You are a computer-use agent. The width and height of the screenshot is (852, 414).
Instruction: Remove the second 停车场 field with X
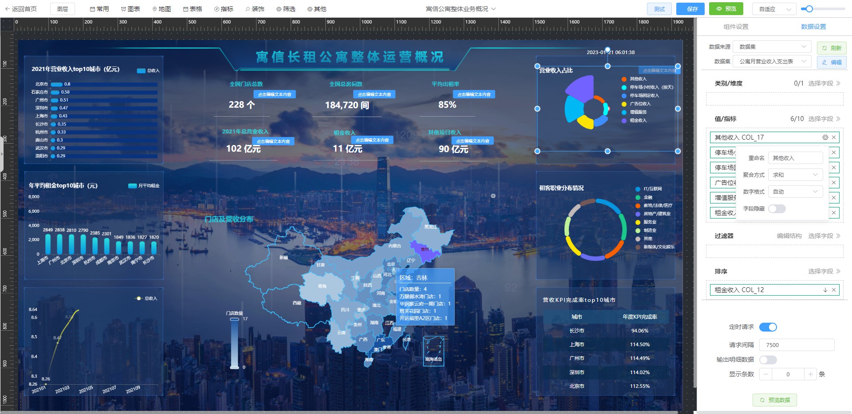pyautogui.click(x=834, y=168)
